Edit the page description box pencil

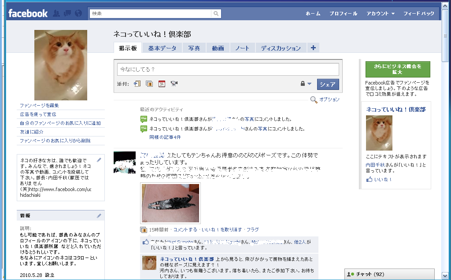click(99, 160)
